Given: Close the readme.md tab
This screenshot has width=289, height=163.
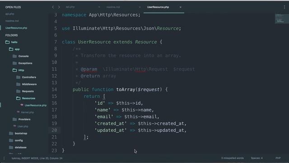Looking at the screenshot, I should click(x=140, y=7).
